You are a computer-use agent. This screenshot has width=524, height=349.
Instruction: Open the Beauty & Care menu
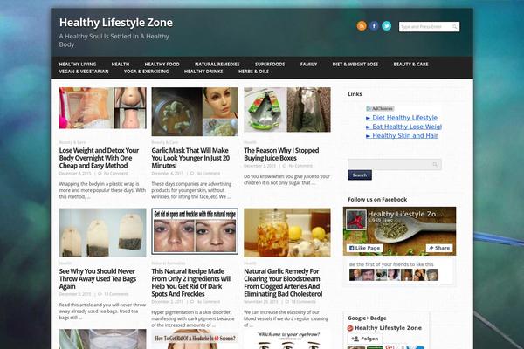coord(410,64)
